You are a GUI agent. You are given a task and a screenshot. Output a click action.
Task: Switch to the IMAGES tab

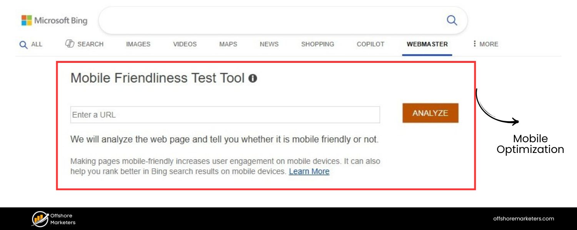click(138, 44)
